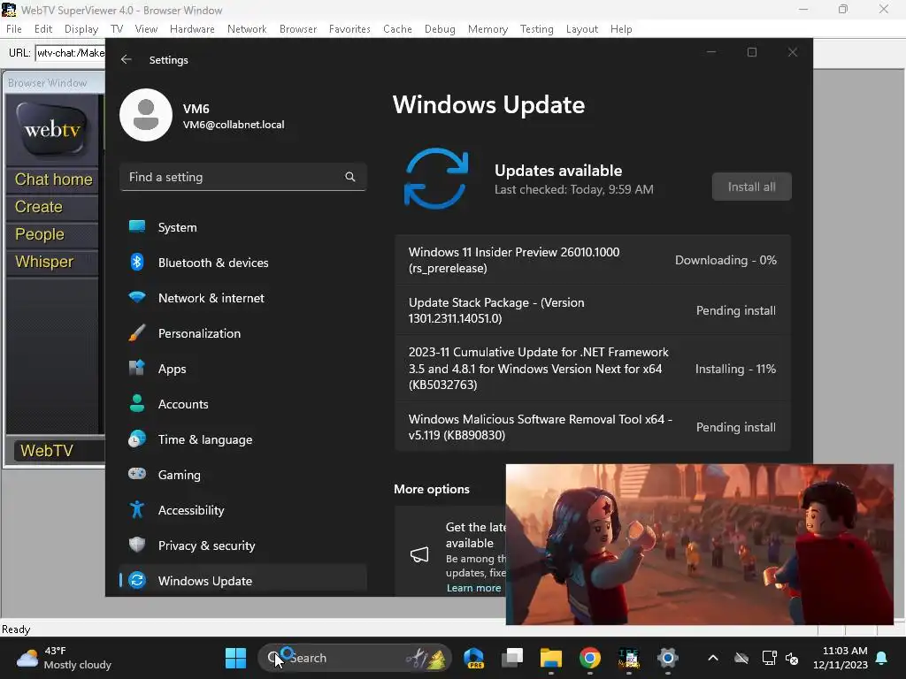Open the Layout menu

click(582, 29)
